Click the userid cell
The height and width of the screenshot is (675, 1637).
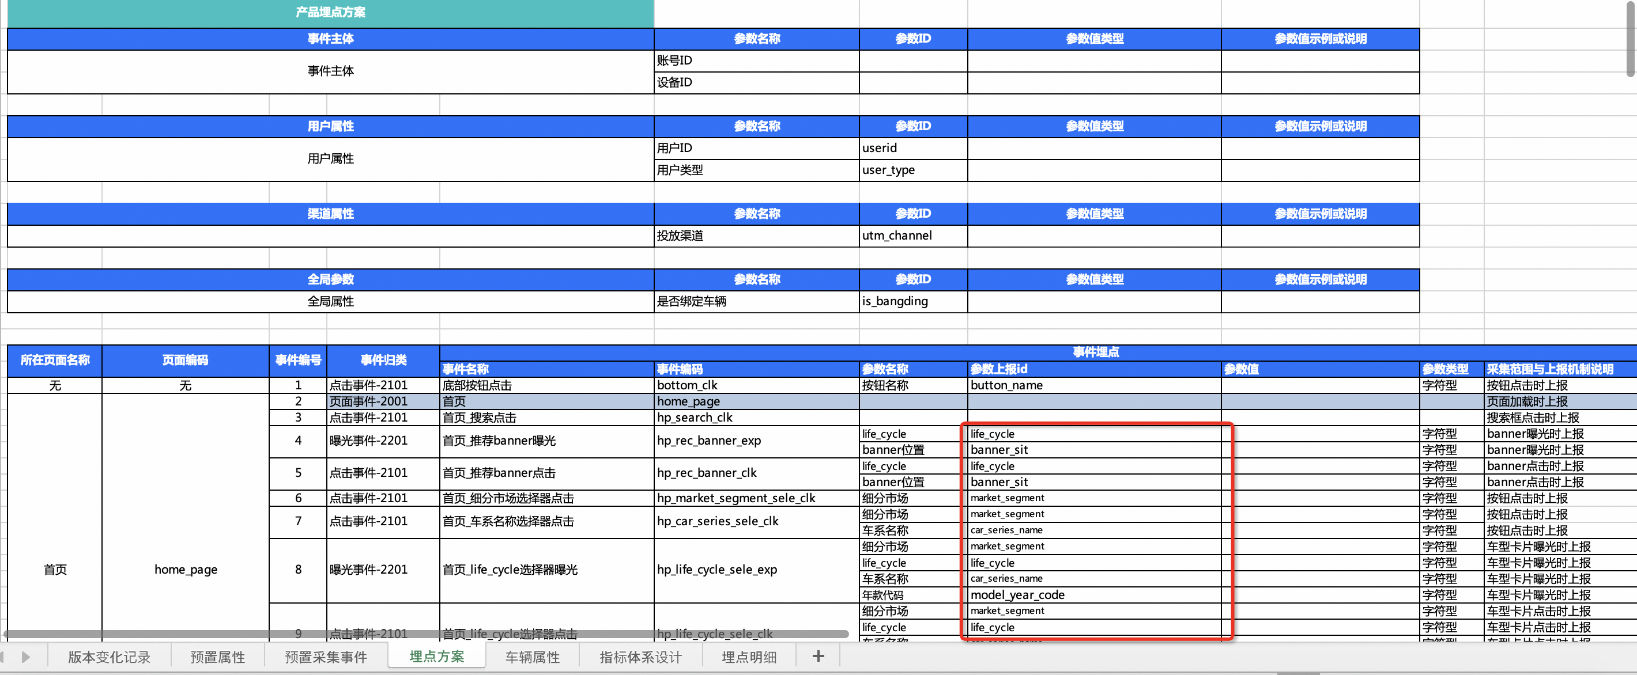913,149
